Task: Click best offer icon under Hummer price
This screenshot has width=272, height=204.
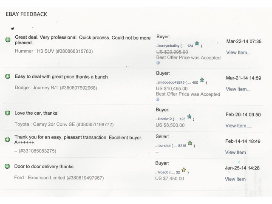Action: pos(158,63)
